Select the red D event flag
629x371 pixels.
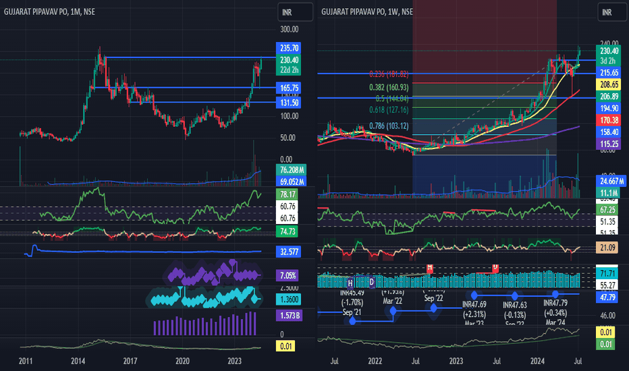click(495, 268)
